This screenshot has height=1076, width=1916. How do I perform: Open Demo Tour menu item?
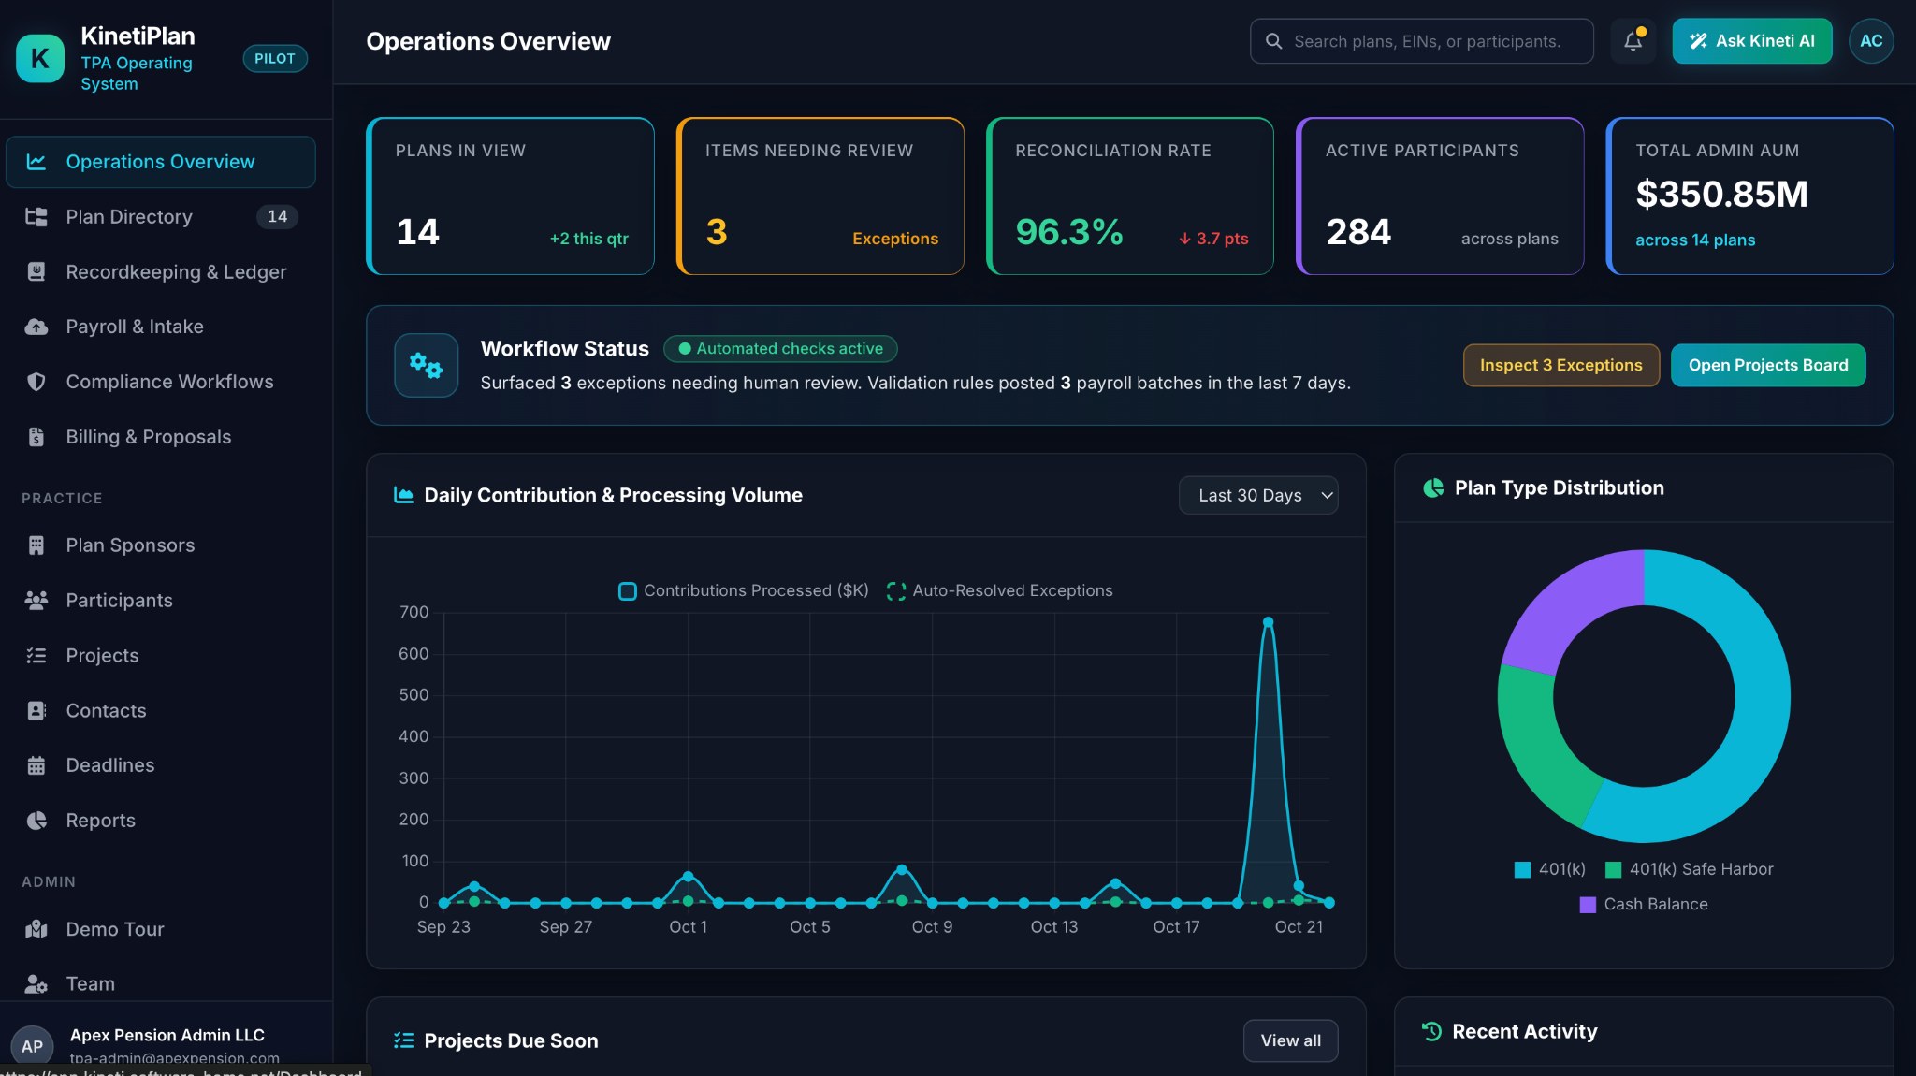pyautogui.click(x=161, y=929)
